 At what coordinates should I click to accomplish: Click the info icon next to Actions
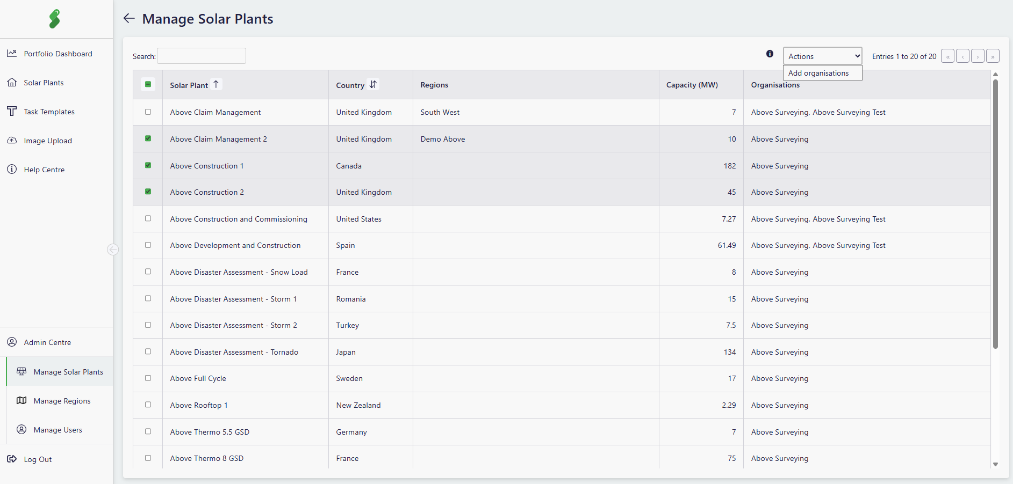point(770,54)
